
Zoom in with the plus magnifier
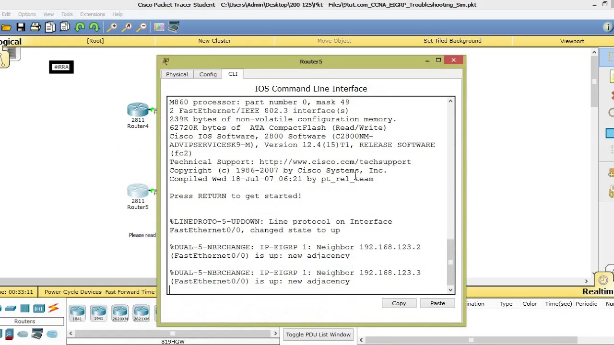click(x=112, y=27)
